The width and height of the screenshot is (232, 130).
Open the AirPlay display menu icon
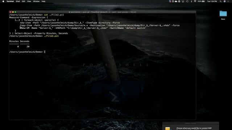tap(183, 1)
